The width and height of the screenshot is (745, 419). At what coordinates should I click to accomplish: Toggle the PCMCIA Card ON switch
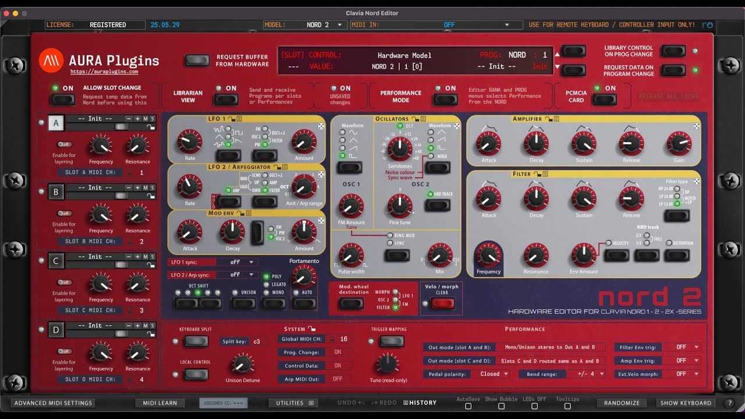coord(605,100)
